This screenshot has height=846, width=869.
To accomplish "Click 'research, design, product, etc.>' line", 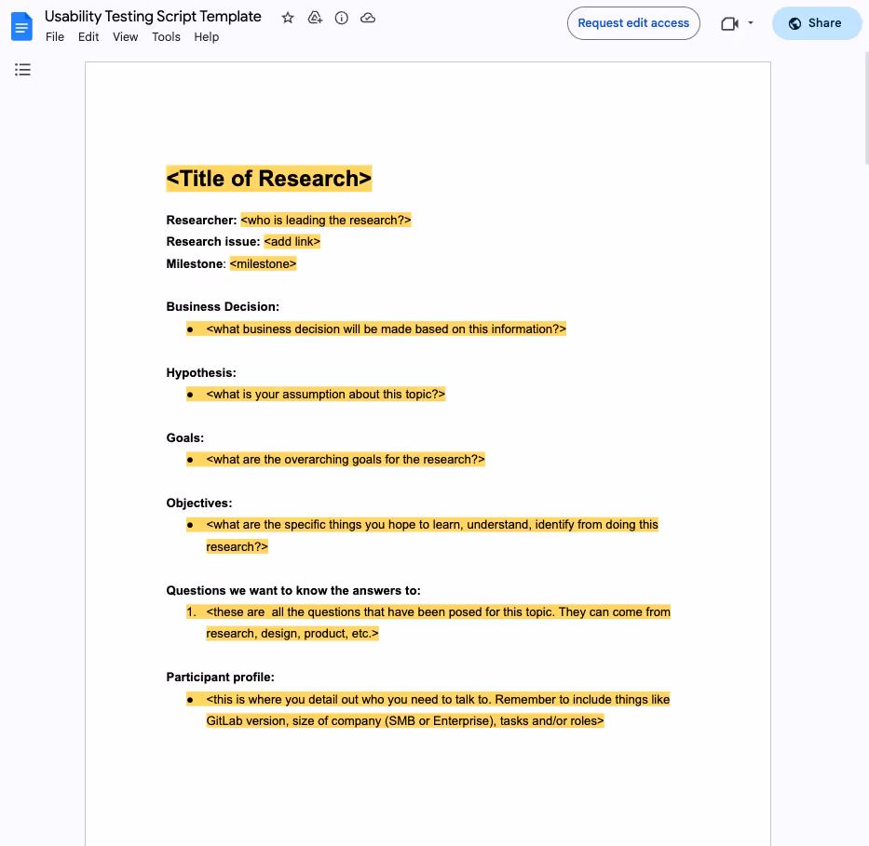I will click(x=292, y=634).
